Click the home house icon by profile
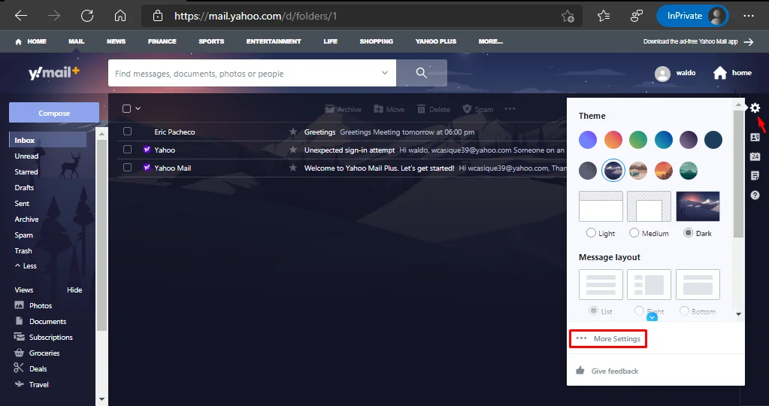Viewport: 769px width, 406px height. coord(720,73)
